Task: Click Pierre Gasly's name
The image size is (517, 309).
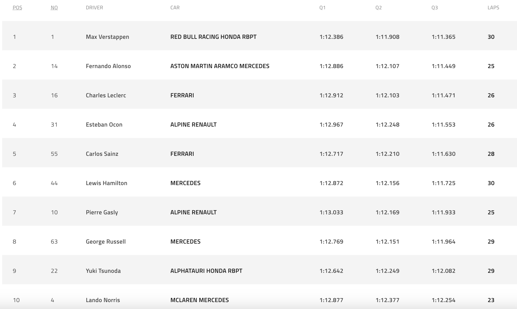Action: [x=102, y=212]
